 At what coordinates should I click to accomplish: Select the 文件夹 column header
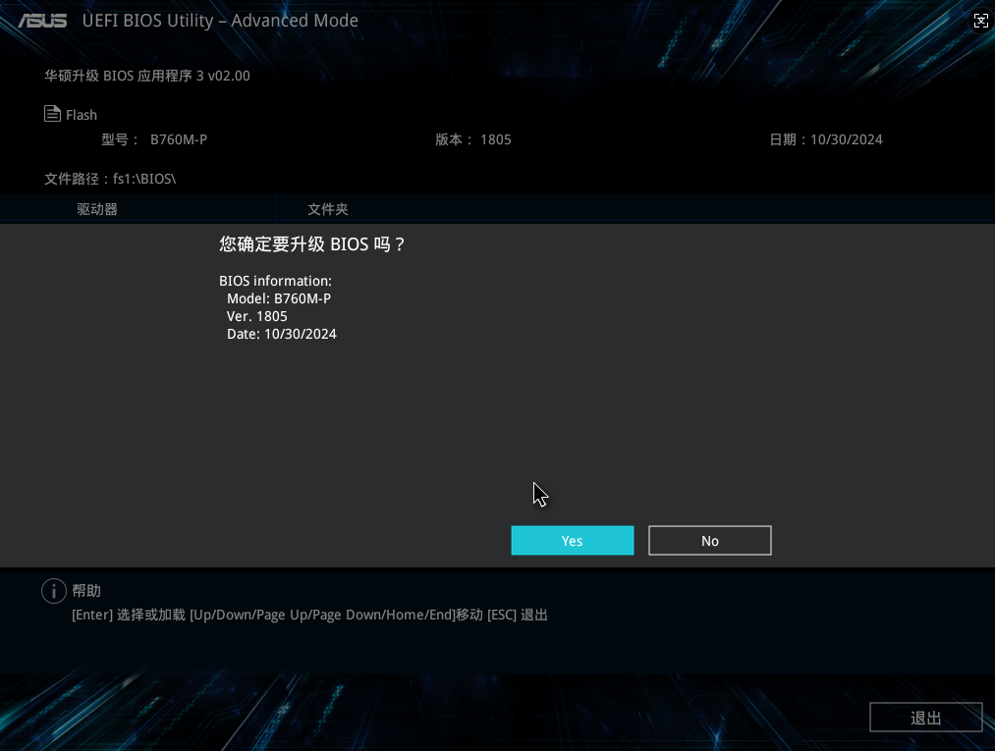point(328,209)
